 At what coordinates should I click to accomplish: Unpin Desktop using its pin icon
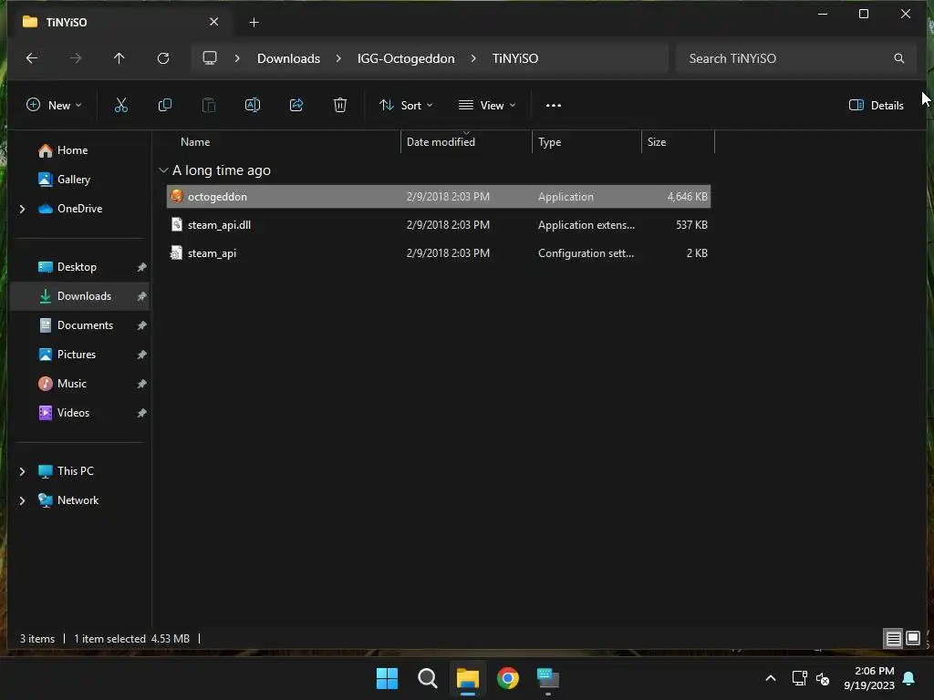click(141, 267)
